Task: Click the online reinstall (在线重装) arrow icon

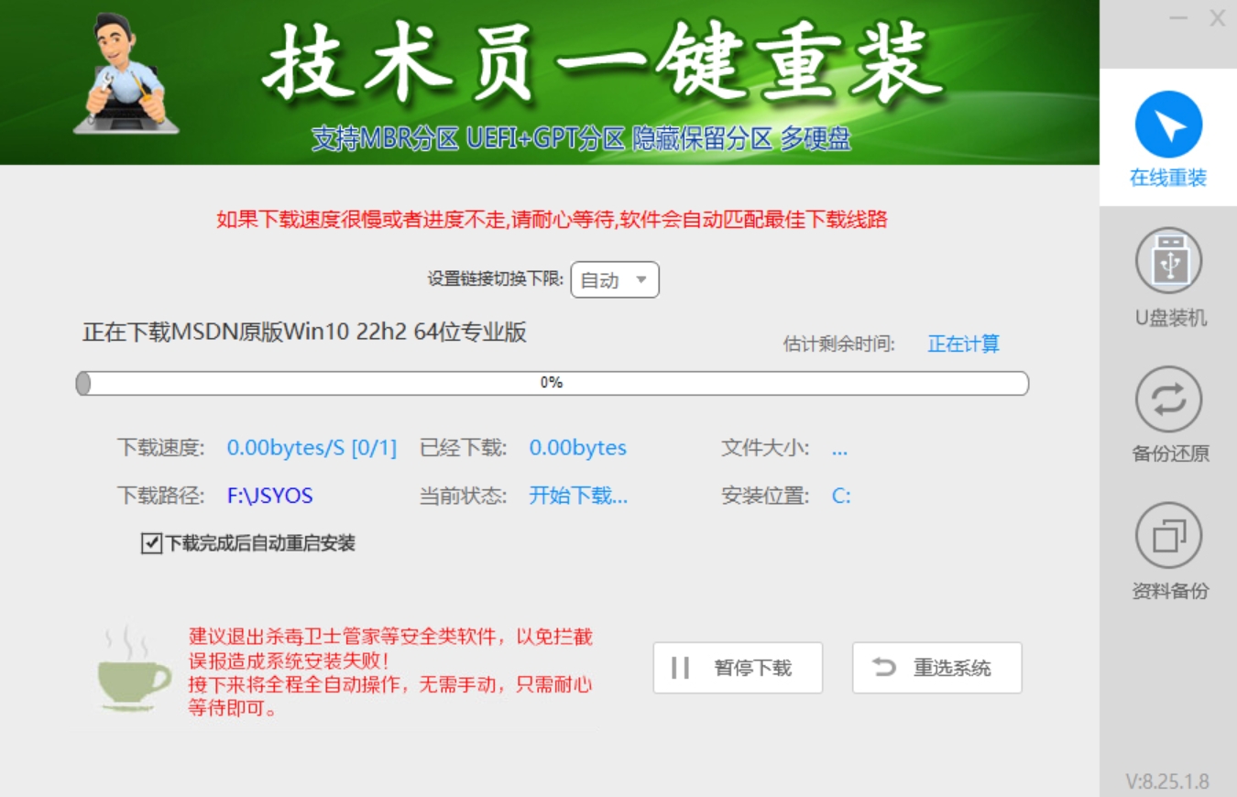Action: 1168,125
